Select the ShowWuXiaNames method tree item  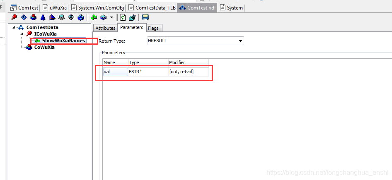click(63, 41)
